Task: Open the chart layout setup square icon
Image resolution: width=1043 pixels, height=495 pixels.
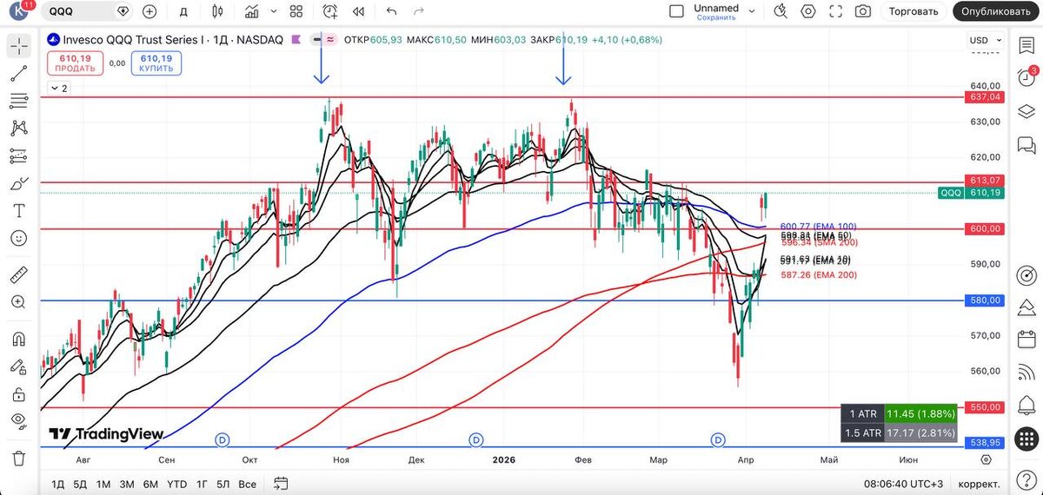Action: (676, 11)
